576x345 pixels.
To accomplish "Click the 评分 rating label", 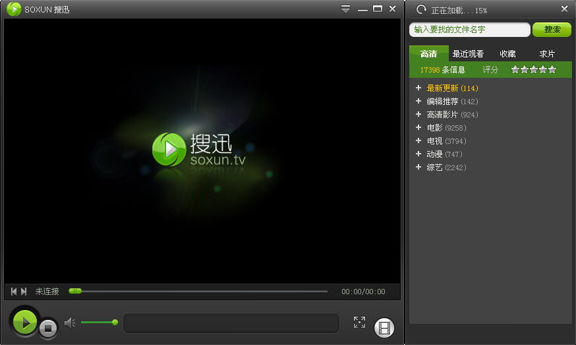I will (490, 70).
